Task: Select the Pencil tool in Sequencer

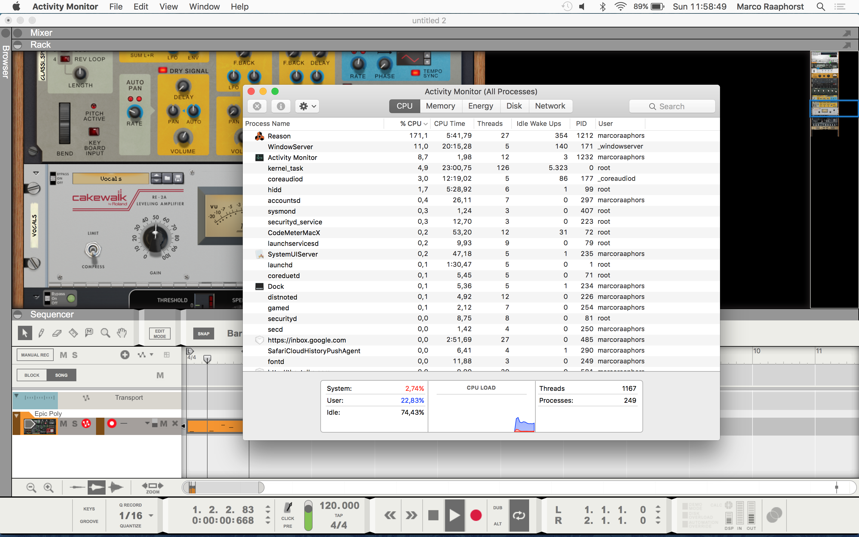Action: [41, 333]
